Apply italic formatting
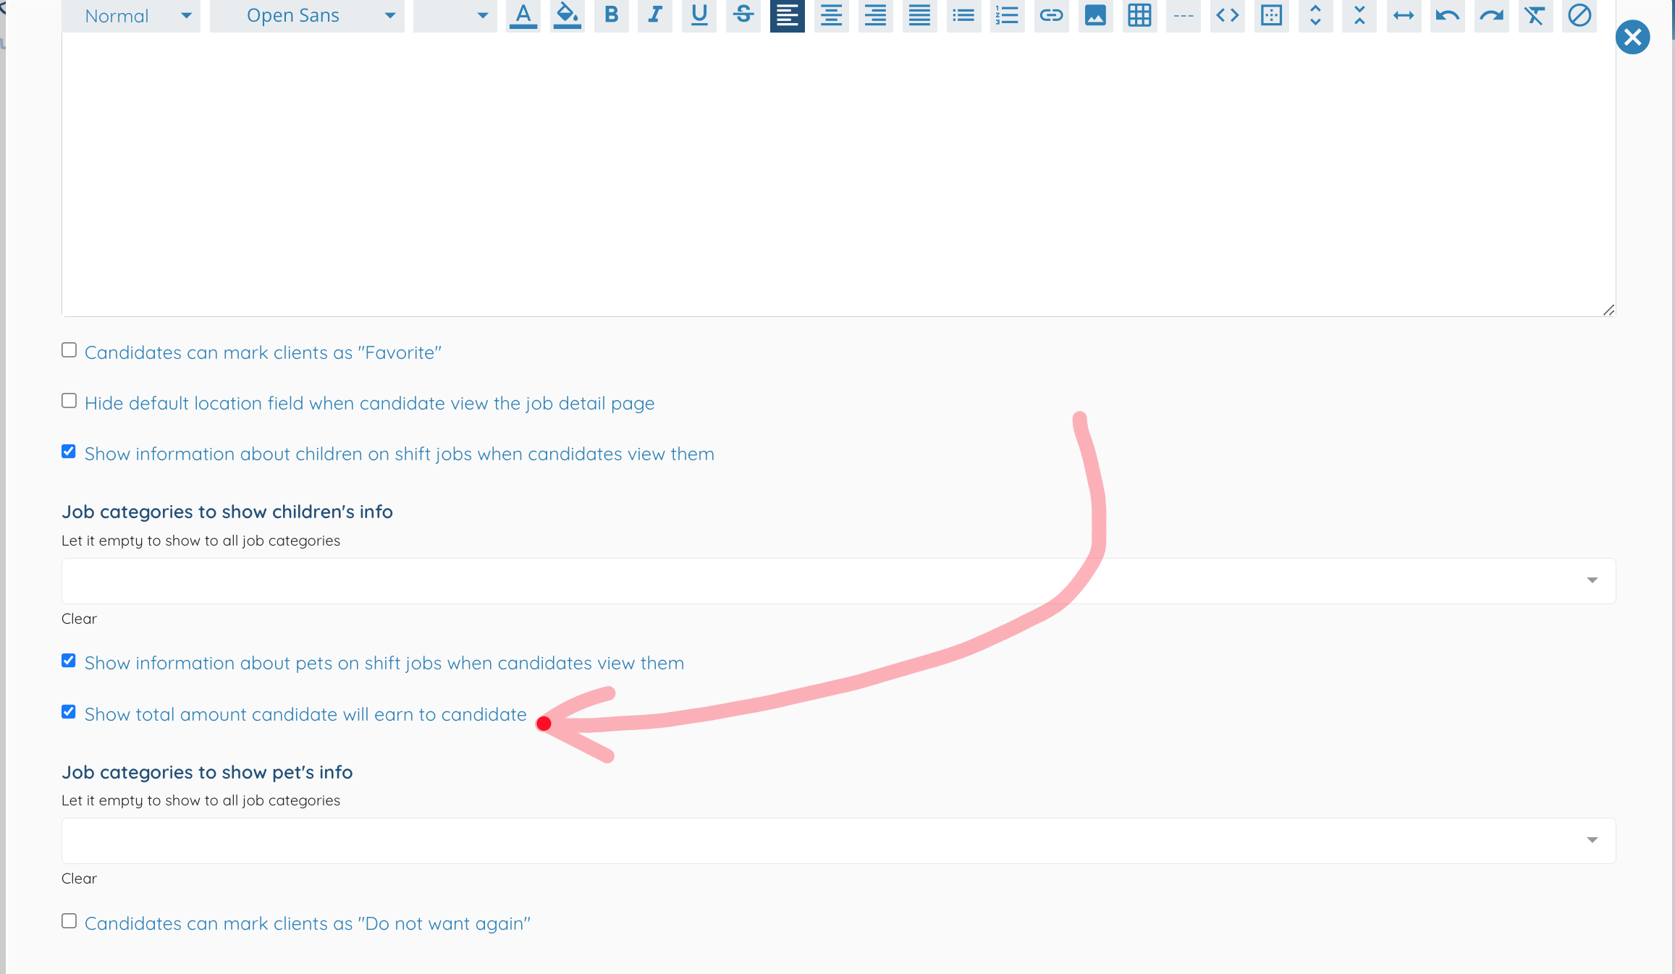 click(x=655, y=15)
